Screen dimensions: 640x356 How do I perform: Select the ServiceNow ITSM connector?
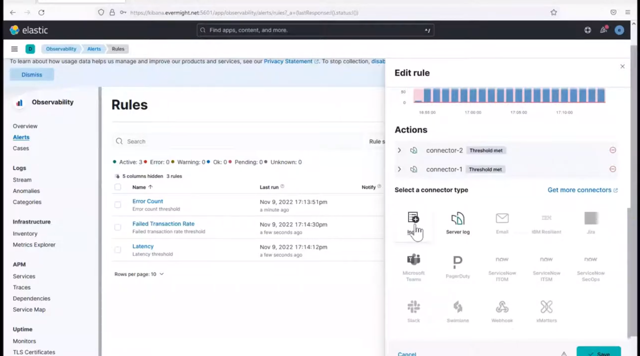(x=546, y=267)
